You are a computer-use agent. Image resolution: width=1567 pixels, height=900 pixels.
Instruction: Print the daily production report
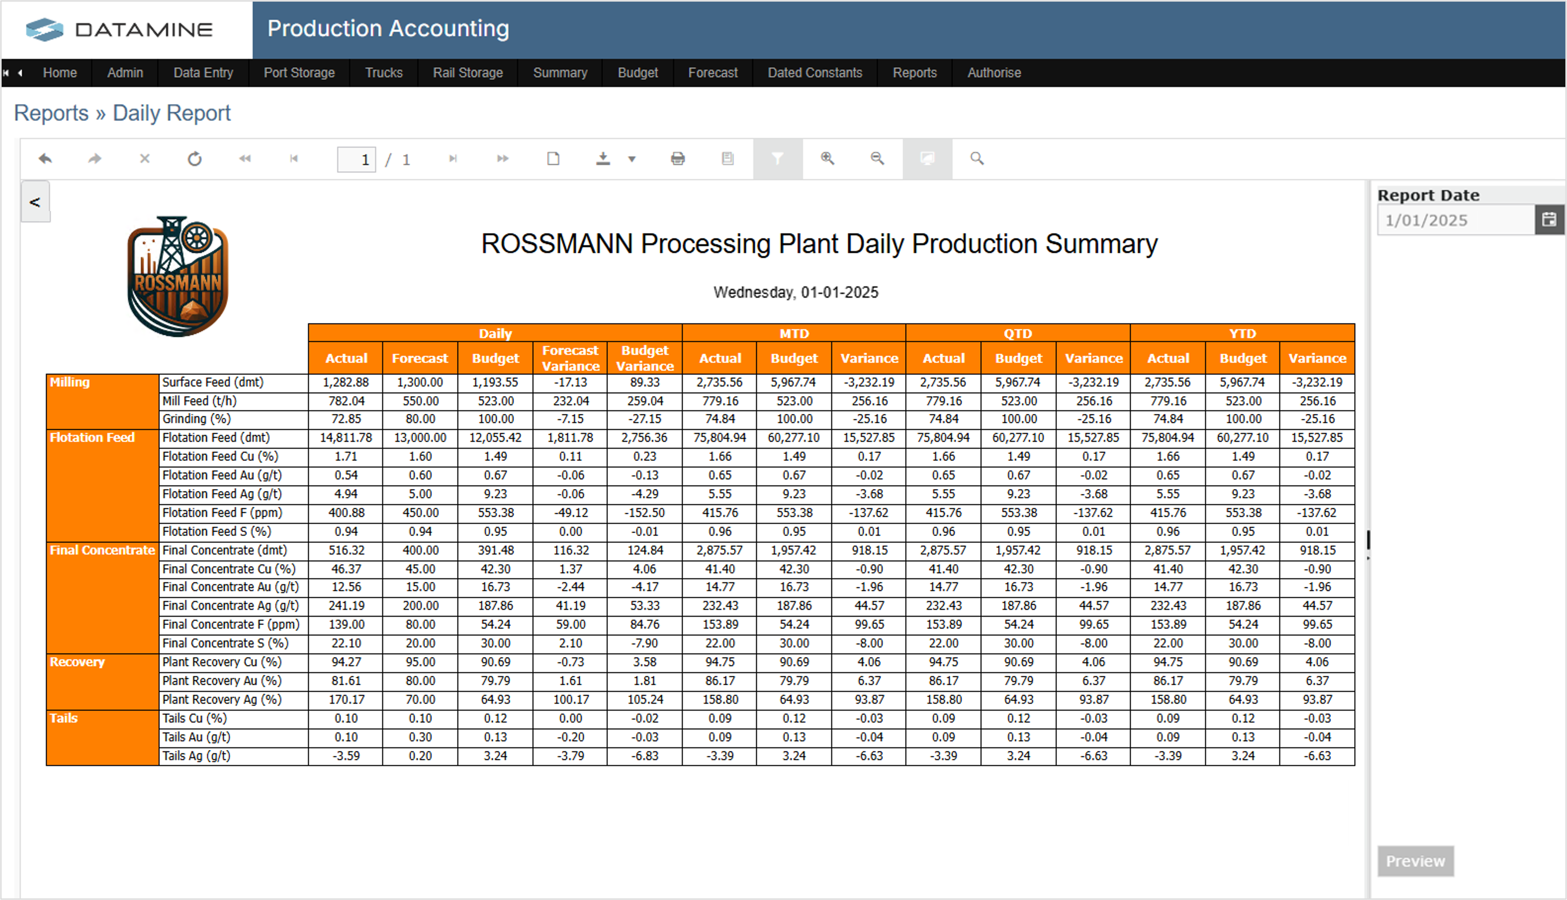677,159
